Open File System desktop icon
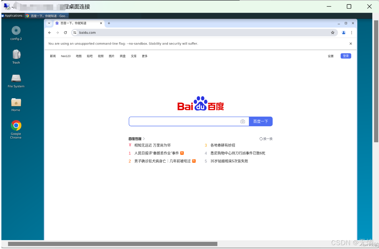This screenshot has width=379, height=249. click(16, 81)
